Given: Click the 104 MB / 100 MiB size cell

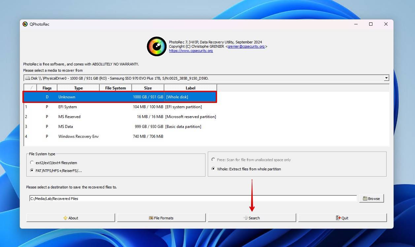Looking at the screenshot, I should [x=148, y=107].
